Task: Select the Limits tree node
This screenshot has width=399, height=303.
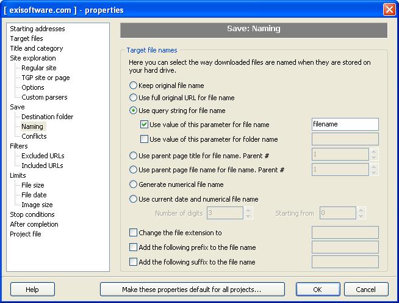Action: click(18, 175)
